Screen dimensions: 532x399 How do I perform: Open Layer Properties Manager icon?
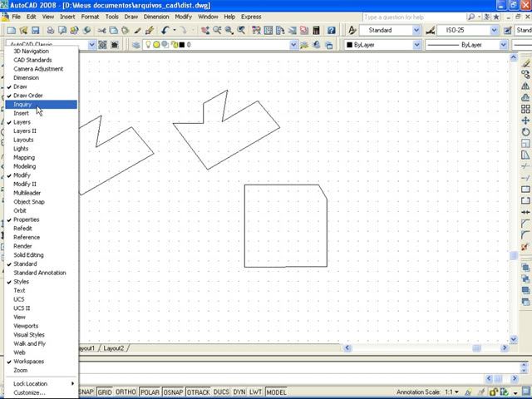(x=136, y=45)
